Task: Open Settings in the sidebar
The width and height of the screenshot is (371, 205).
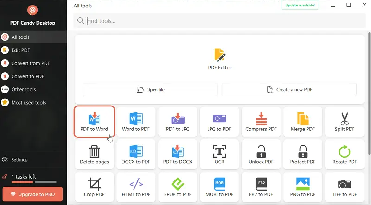Action: point(33,160)
